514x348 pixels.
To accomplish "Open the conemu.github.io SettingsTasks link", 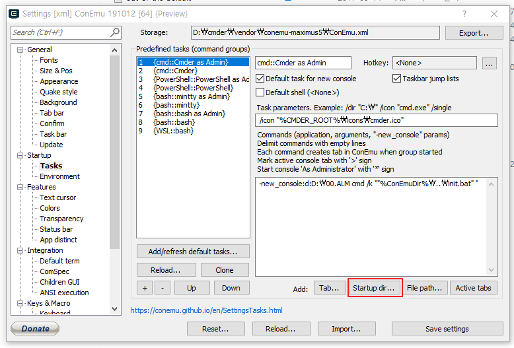I will click(206, 310).
